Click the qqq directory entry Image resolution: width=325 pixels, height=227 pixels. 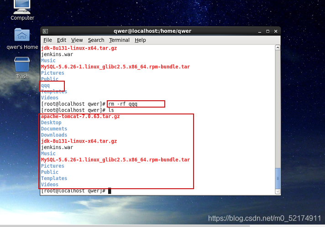pyautogui.click(x=45, y=85)
